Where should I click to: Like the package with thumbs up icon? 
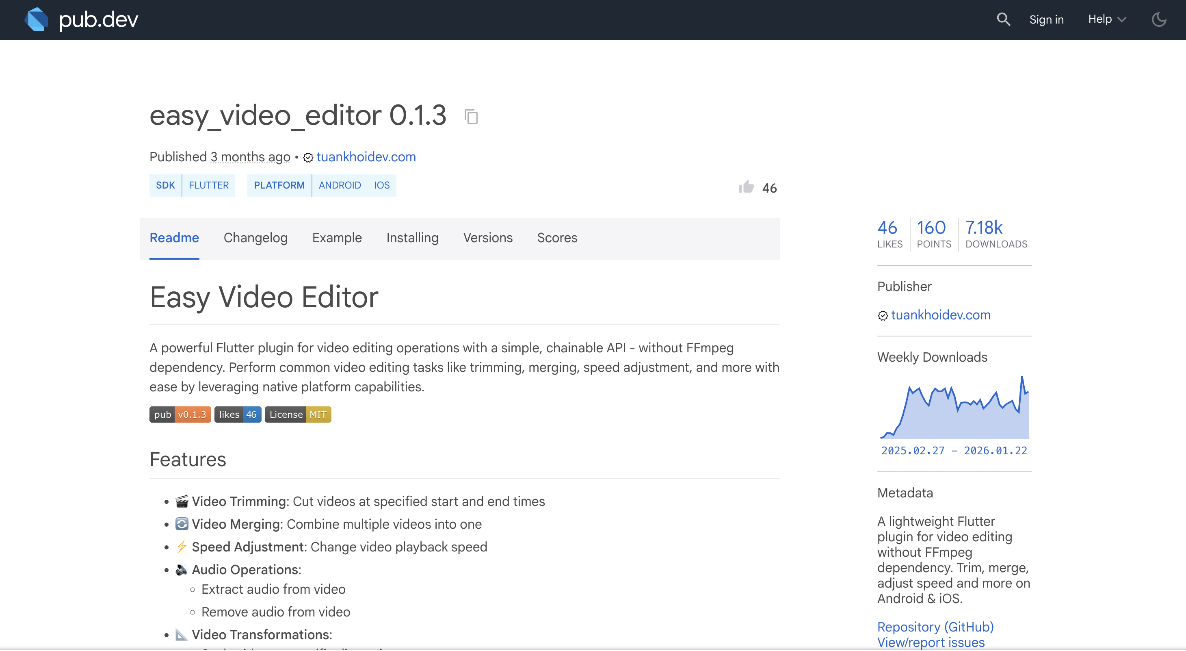point(746,187)
